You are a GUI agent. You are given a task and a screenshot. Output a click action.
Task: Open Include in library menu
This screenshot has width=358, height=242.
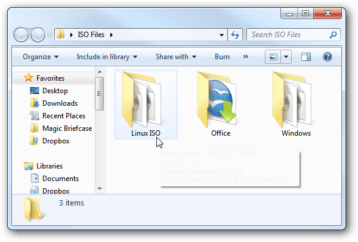coord(107,57)
